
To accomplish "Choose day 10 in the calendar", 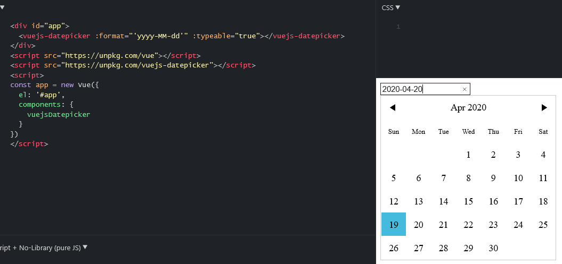I will [518, 178].
